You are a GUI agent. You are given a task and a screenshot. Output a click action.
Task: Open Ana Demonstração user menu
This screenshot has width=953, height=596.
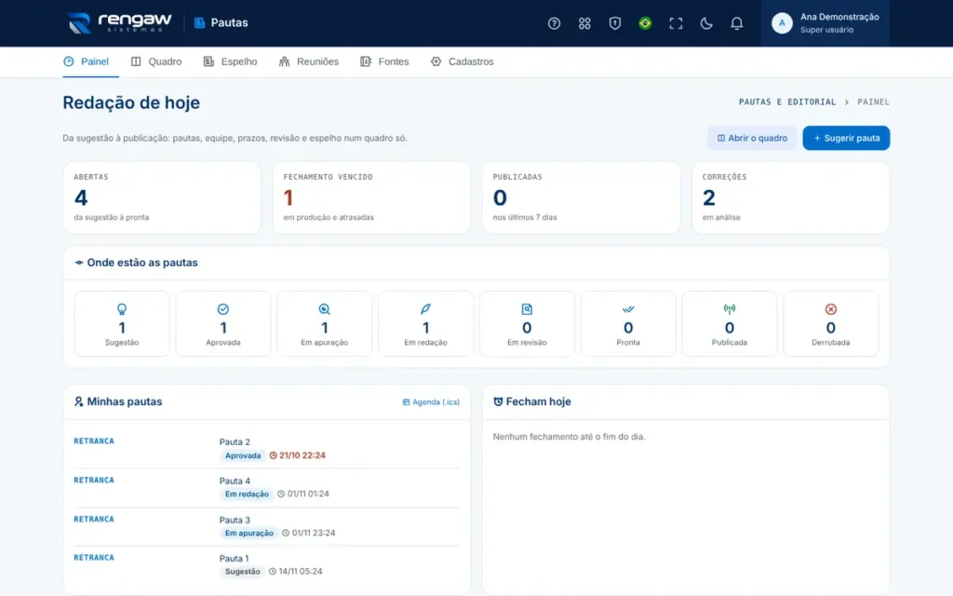(825, 23)
